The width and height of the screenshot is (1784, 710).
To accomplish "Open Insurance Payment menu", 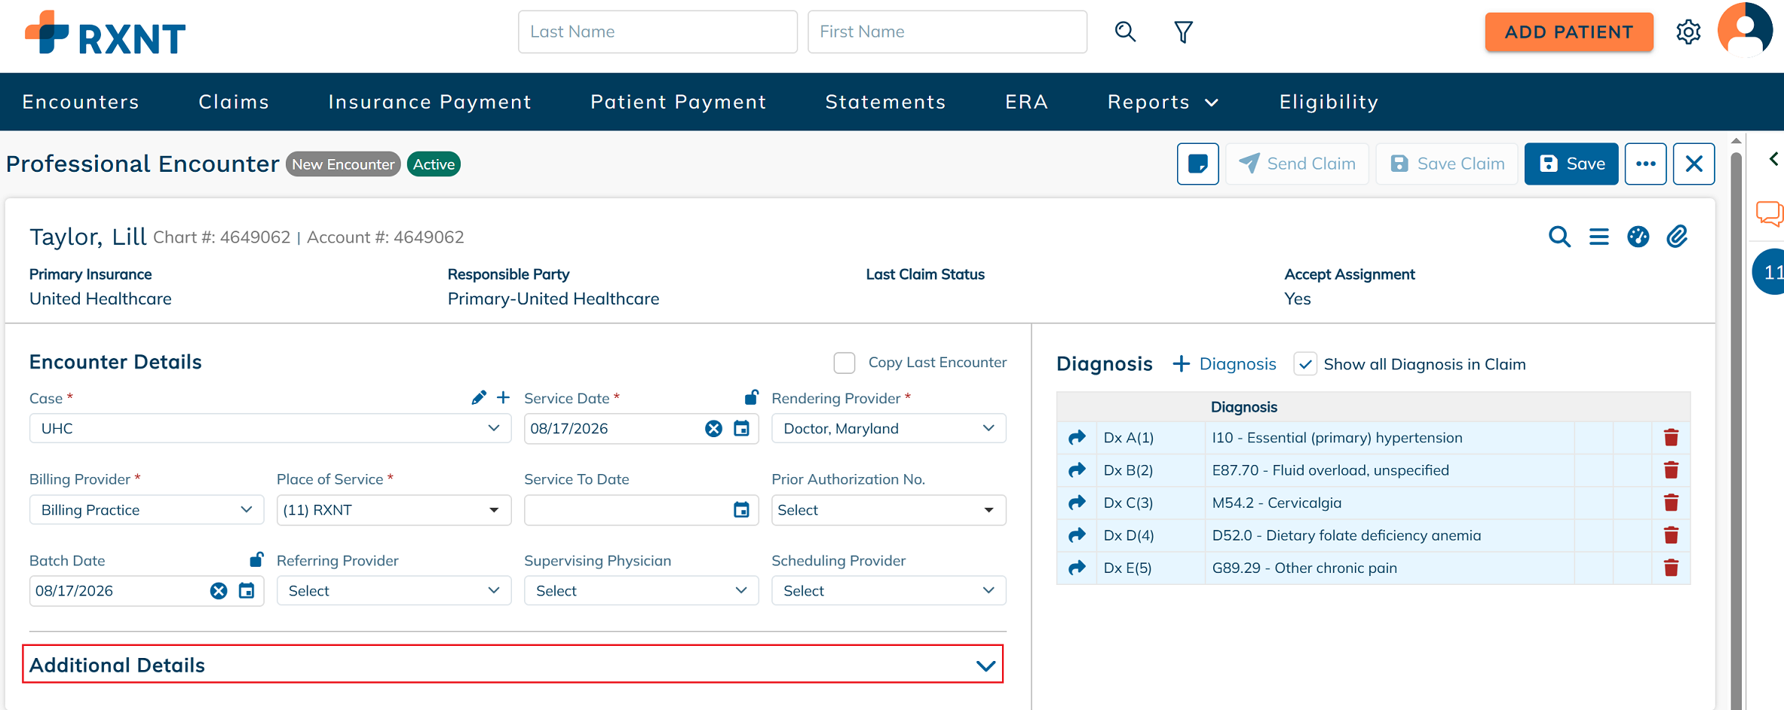I will pos(430,102).
